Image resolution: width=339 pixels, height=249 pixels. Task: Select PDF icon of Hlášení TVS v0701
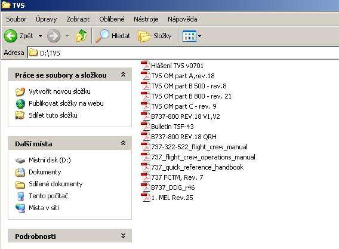coord(146,65)
